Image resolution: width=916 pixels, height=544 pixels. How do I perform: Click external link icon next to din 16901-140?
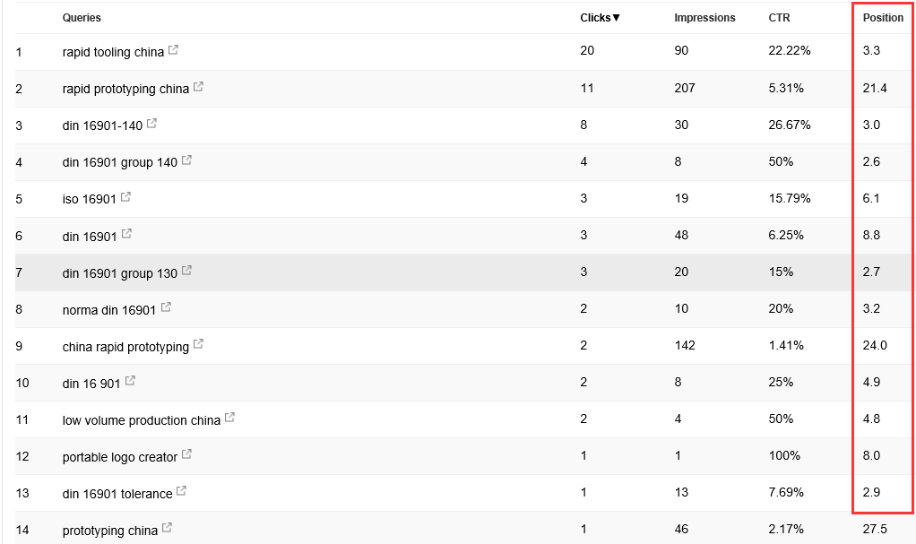[x=151, y=124]
